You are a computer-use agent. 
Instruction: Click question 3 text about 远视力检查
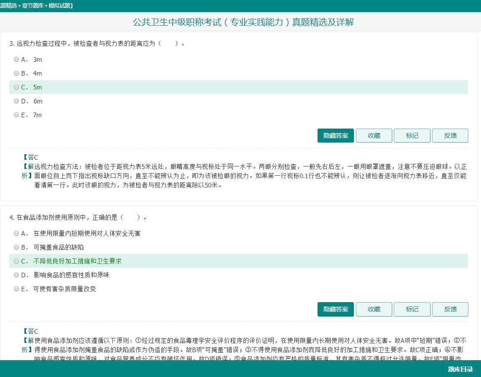pyautogui.click(x=97, y=43)
